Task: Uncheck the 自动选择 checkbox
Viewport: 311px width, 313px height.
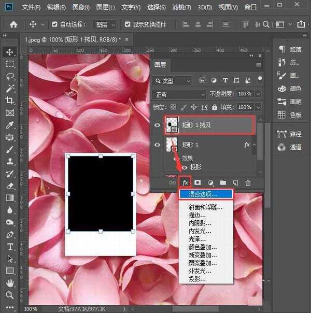Action: pos(55,24)
